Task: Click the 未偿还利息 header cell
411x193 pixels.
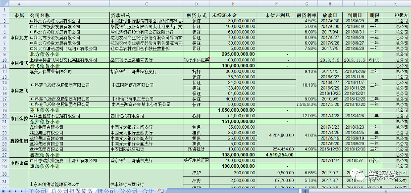Action: [276, 15]
